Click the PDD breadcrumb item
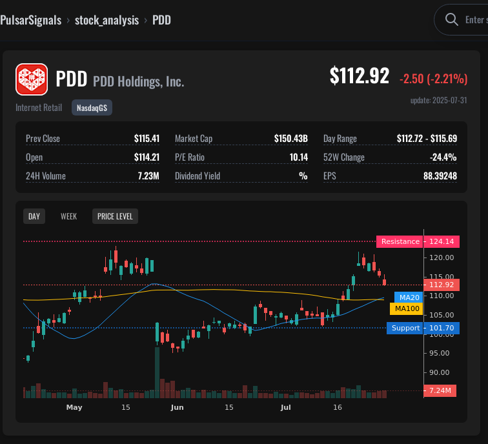 [161, 20]
